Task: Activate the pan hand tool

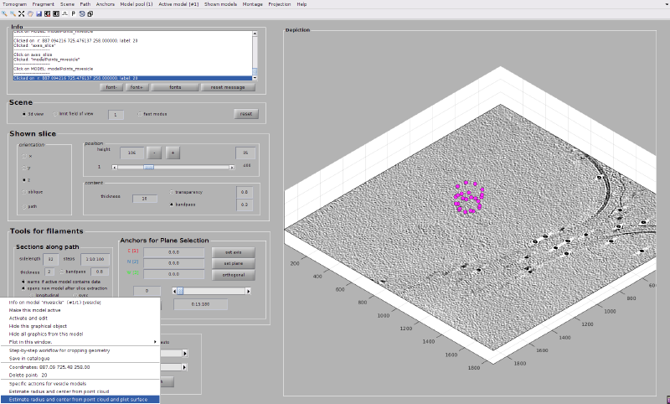Action: pyautogui.click(x=30, y=13)
